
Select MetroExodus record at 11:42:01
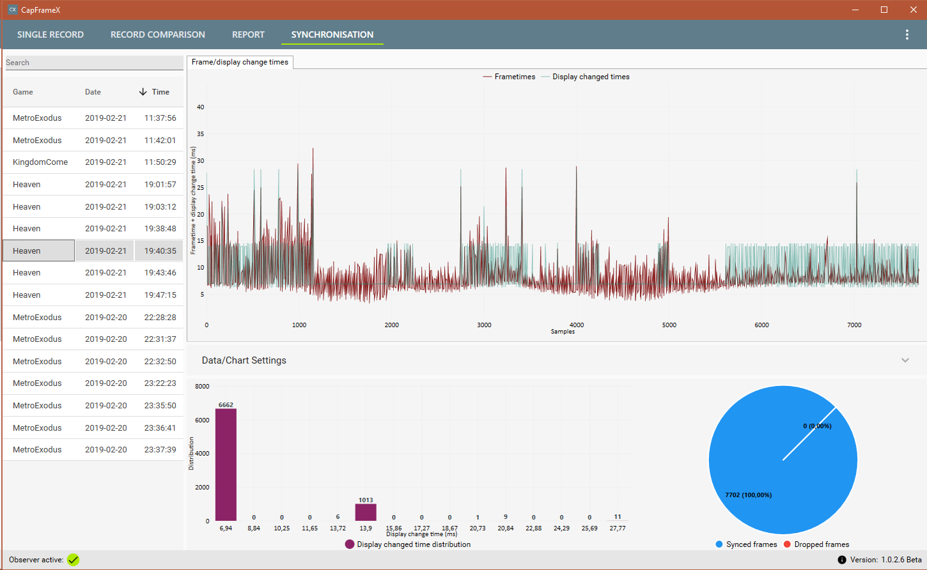pyautogui.click(x=93, y=140)
